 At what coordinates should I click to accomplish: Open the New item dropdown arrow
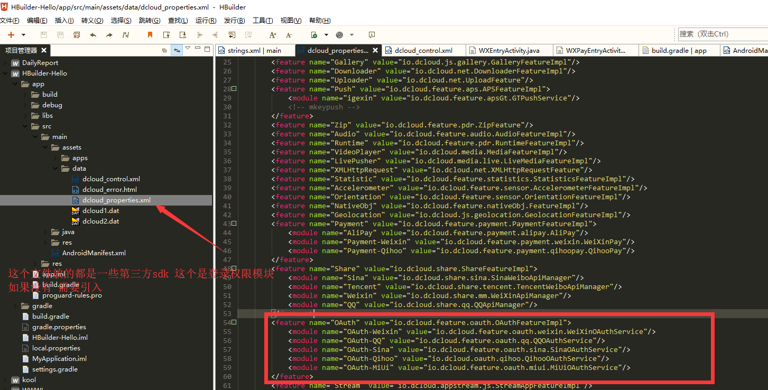click(24, 35)
